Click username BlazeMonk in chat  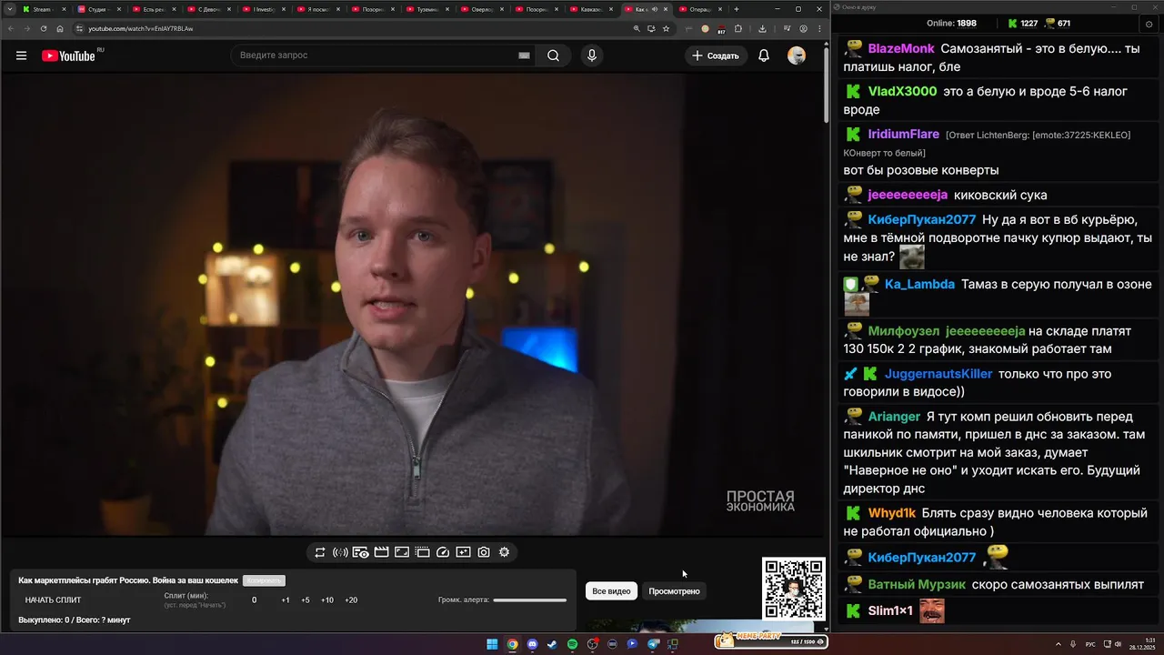click(x=900, y=48)
